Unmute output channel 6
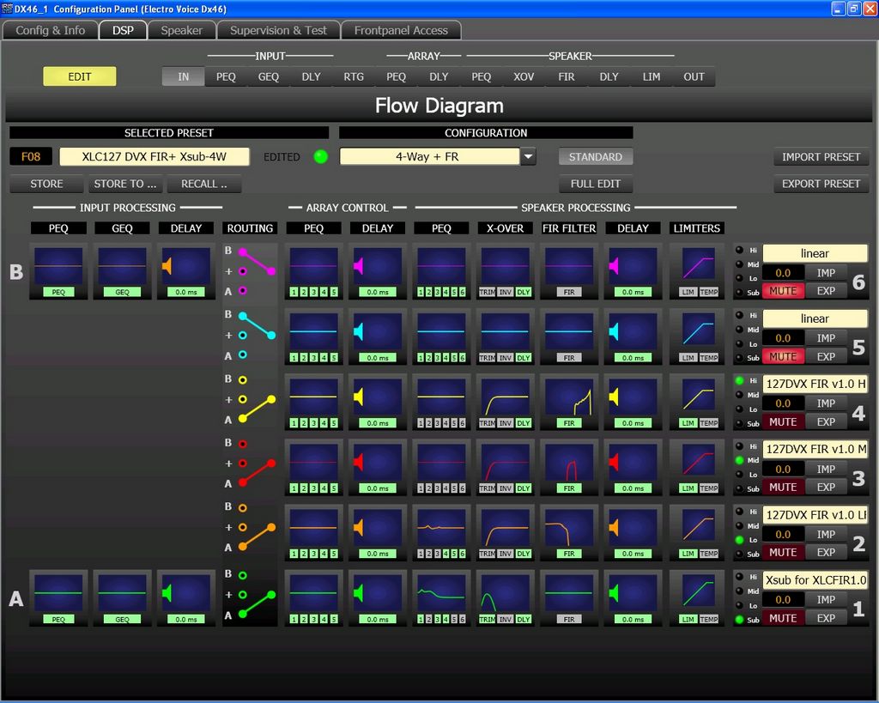The width and height of the screenshot is (879, 703). coord(783,291)
